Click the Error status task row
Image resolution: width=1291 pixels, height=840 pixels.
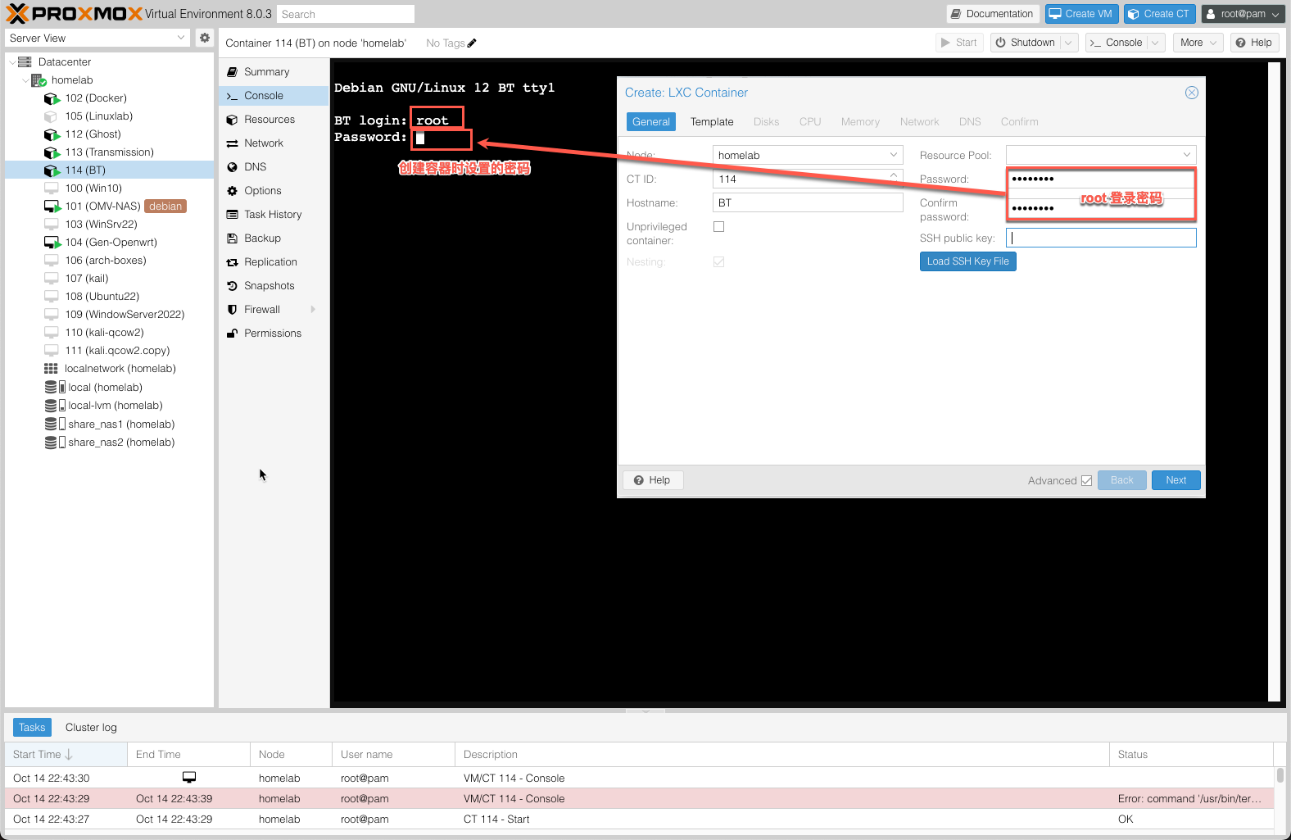point(639,798)
